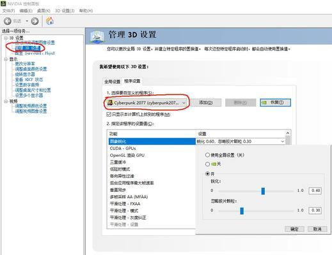The image size is (332, 255).
Task: Open 调整桌面尺寸和位置 in the task tree
Action: click(33, 90)
